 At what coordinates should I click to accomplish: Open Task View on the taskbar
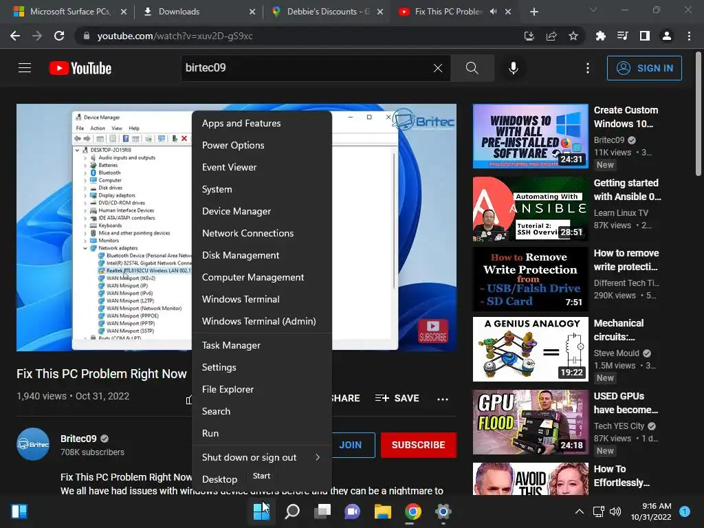(322, 511)
